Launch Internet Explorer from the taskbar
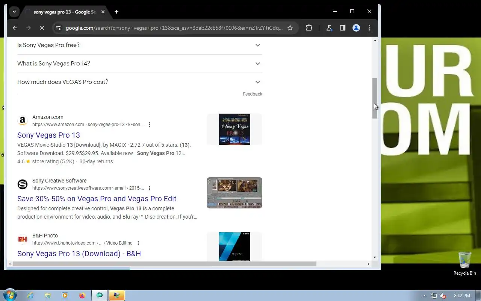Viewport: 481px width, 301px height. click(30, 295)
